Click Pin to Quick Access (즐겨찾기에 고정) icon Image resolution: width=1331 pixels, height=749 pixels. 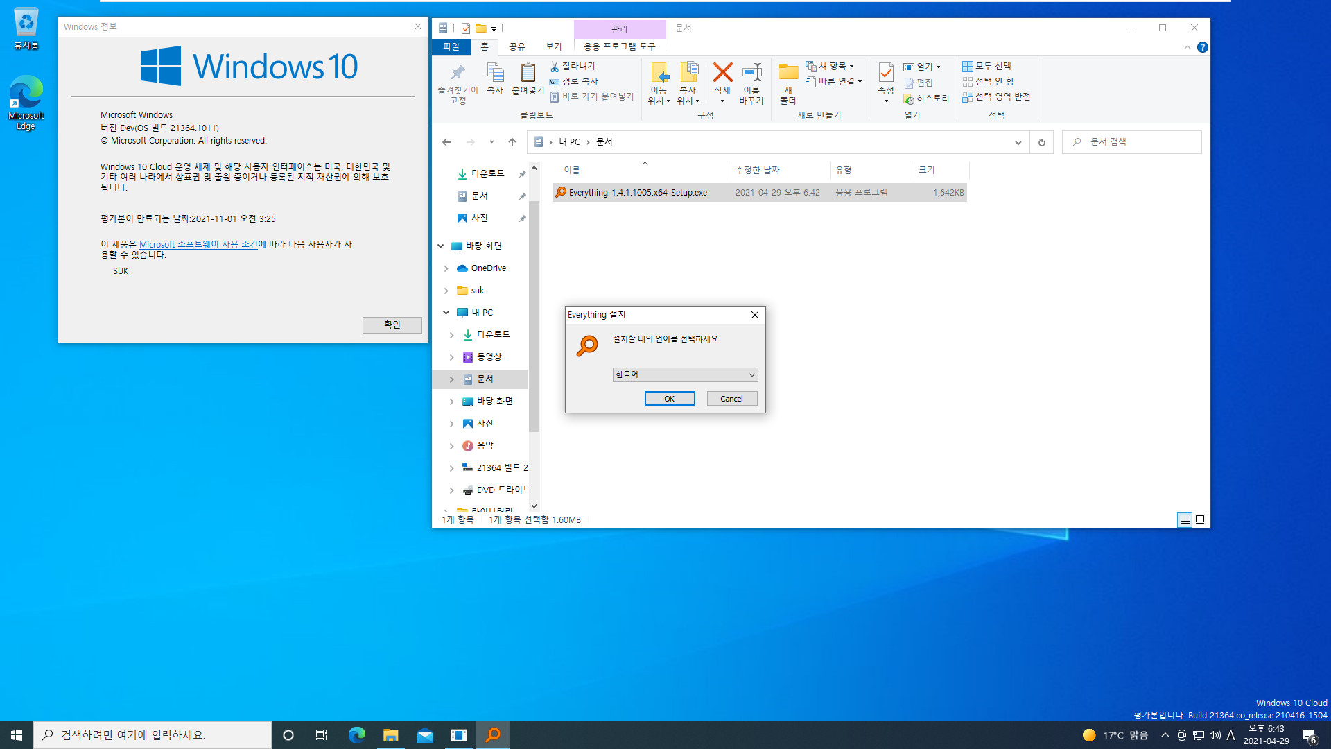(x=458, y=72)
